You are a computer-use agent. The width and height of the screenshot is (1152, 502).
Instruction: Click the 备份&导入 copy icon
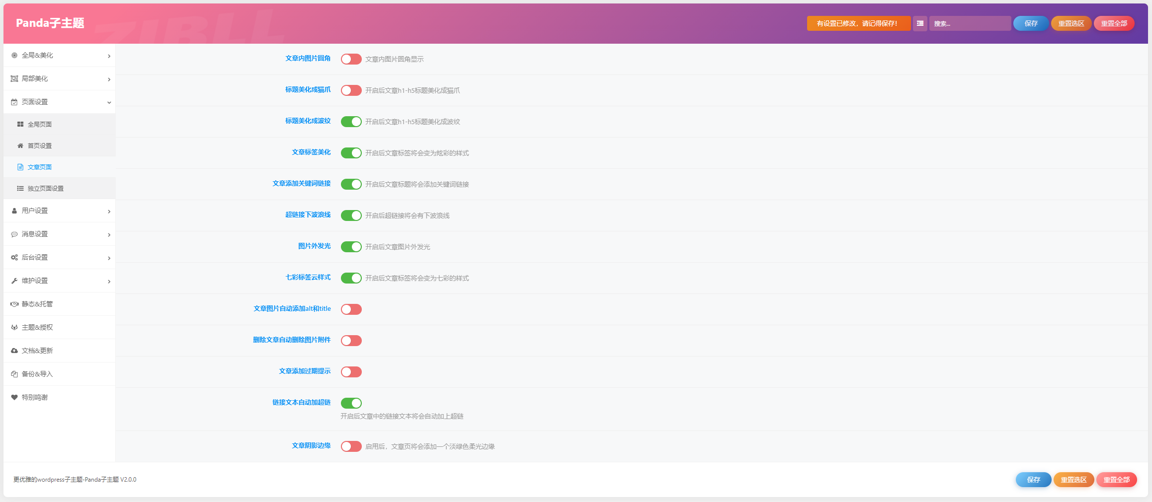point(14,374)
